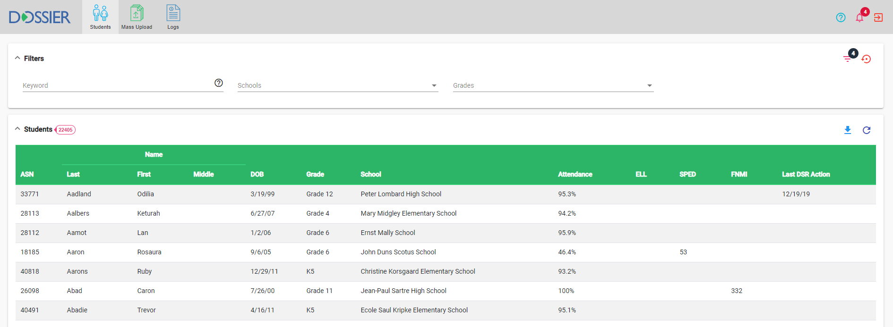This screenshot has width=893, height=327.
Task: Click the red logout icon
Action: (x=878, y=17)
